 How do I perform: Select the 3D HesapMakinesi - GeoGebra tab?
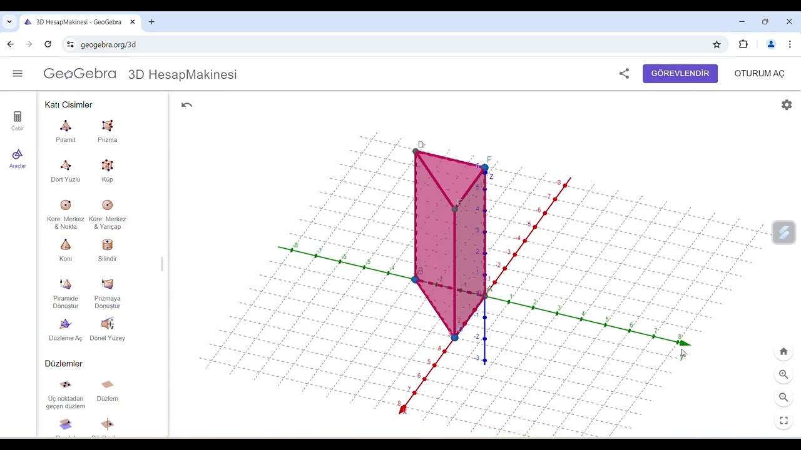pyautogui.click(x=79, y=22)
